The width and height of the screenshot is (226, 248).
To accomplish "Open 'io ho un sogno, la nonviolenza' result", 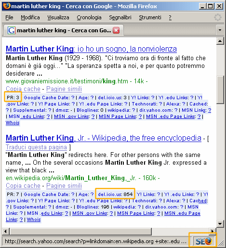I will [91, 49].
